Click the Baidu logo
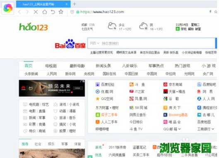This screenshot has height=158, width=219. [x=70, y=44]
